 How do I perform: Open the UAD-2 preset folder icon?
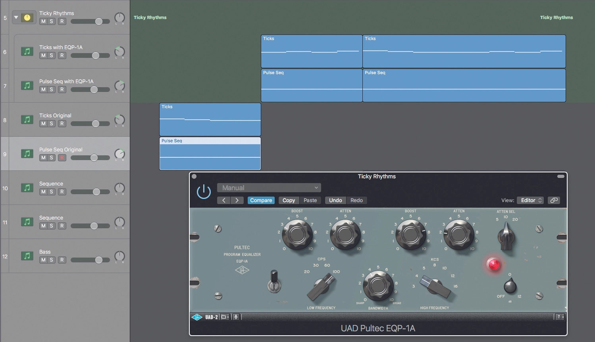225,317
